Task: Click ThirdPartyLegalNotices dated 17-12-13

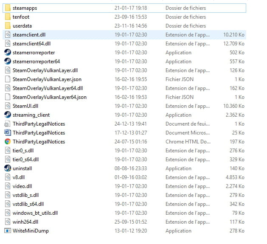Action: (39, 133)
